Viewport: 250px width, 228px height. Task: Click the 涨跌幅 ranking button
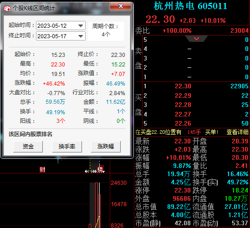point(106,147)
